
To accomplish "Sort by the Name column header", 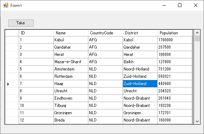I will click(x=71, y=33).
